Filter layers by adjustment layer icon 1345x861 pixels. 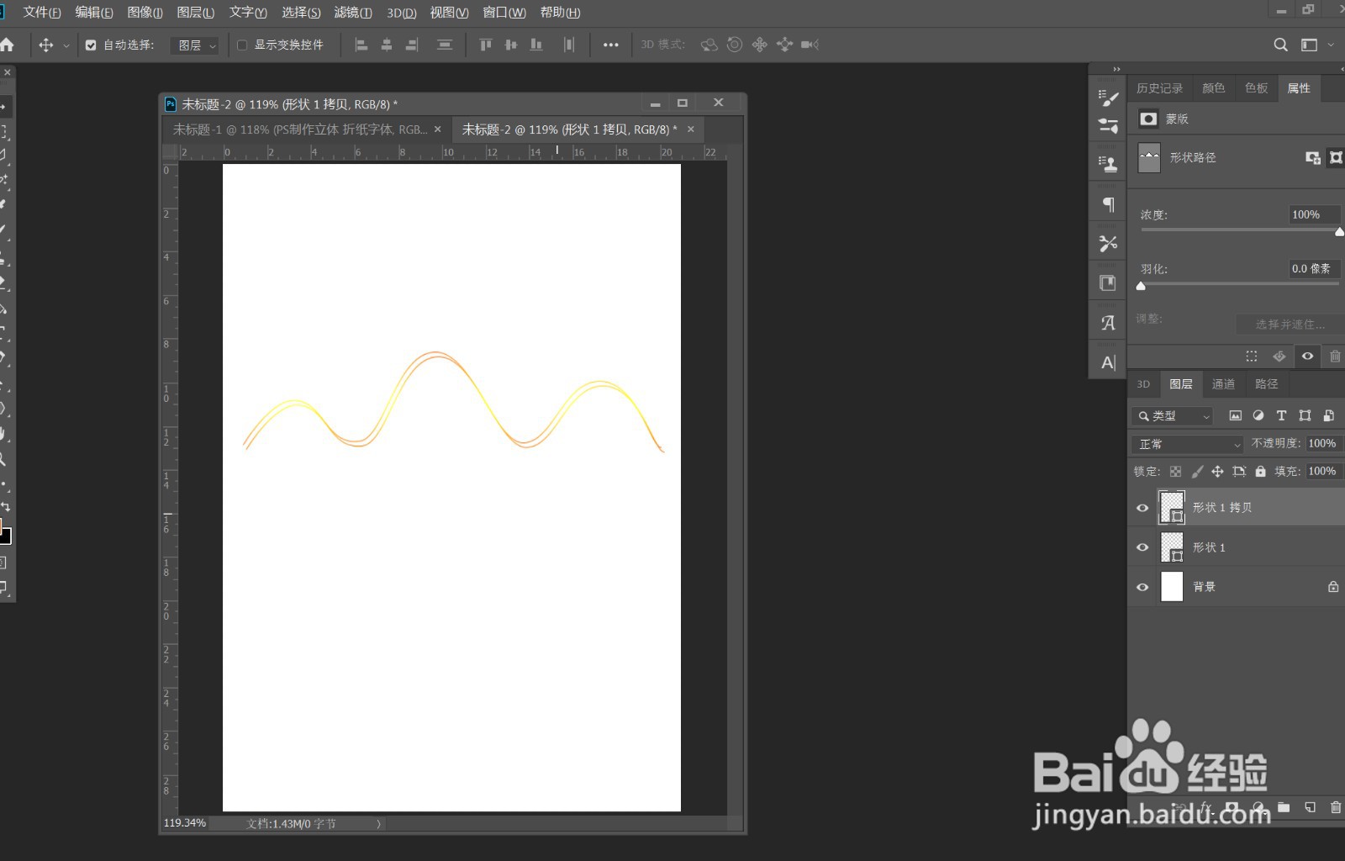pos(1258,415)
